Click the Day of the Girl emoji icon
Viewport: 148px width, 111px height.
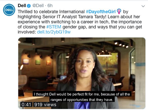pos(119,11)
